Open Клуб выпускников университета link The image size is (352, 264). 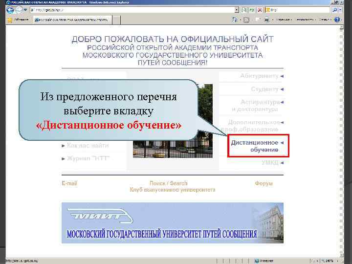[173, 190]
